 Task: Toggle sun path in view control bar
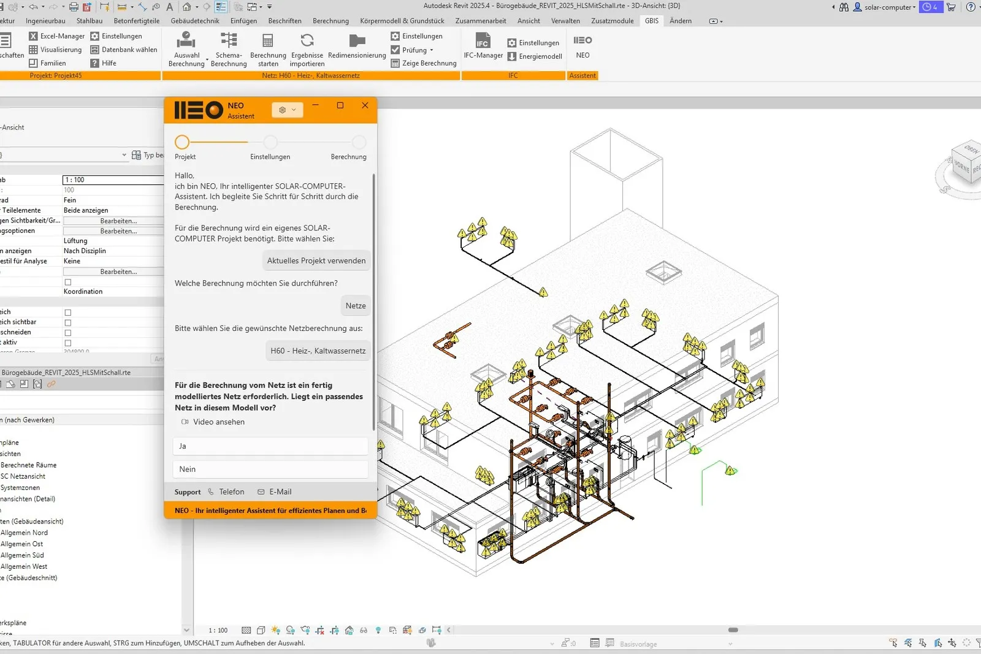click(x=275, y=630)
